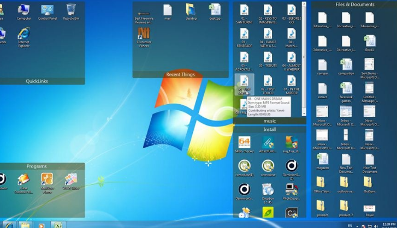Select the 07 - FIRST TOUCH MP3
Screen dimensions: 397x228
tap(268, 85)
